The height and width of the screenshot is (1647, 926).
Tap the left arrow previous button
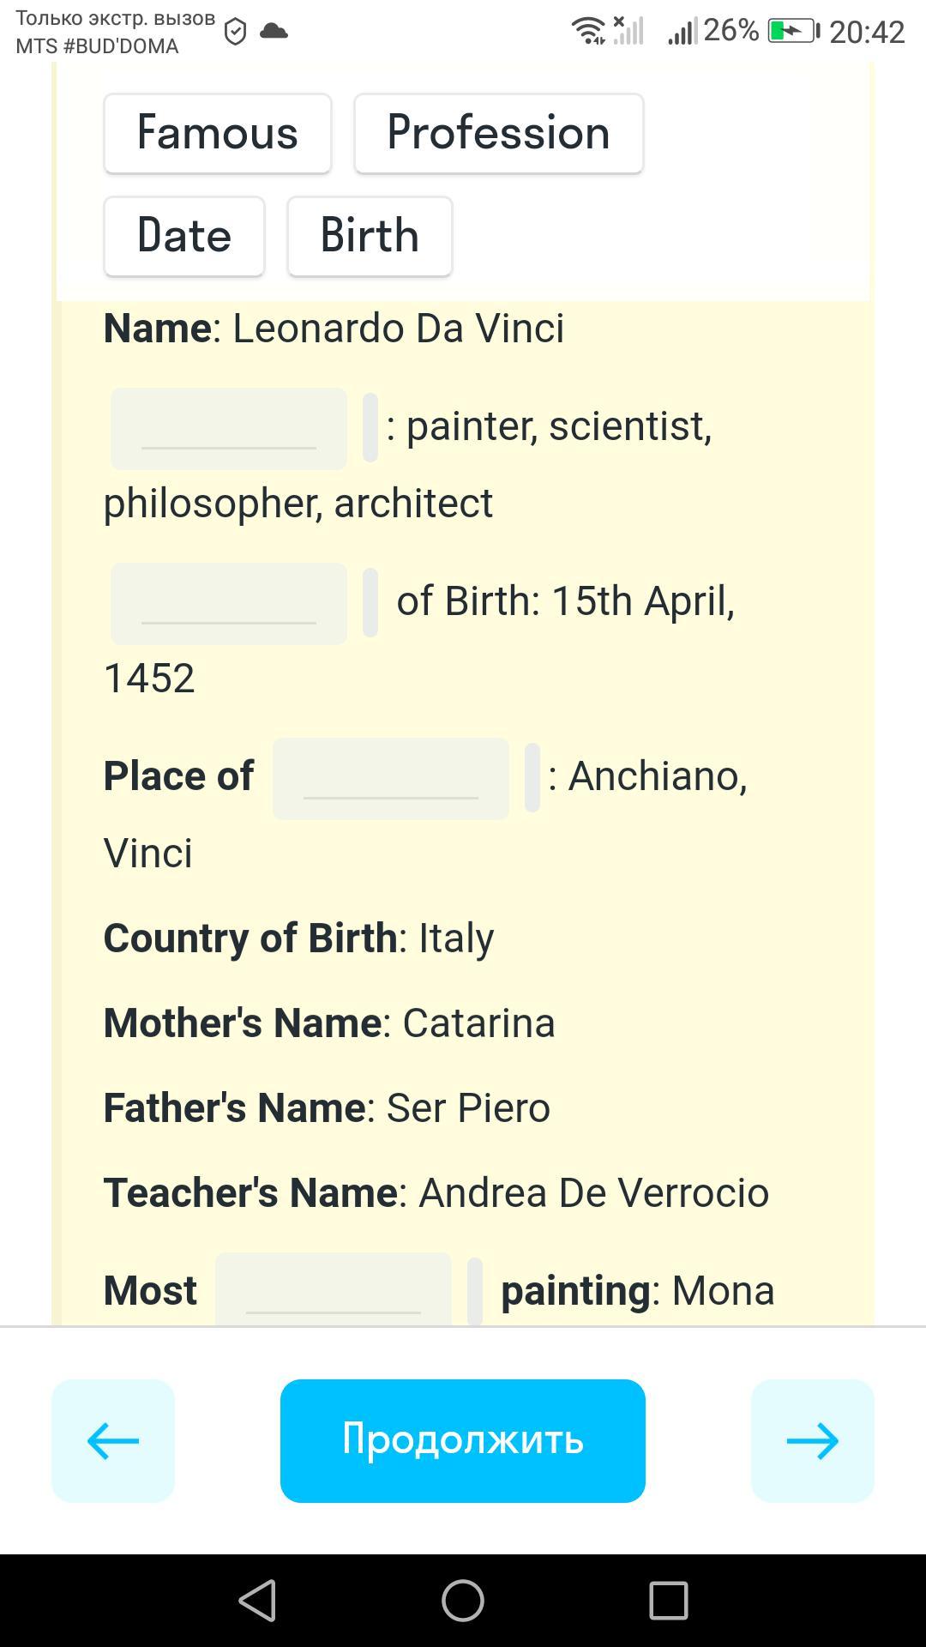(x=113, y=1440)
